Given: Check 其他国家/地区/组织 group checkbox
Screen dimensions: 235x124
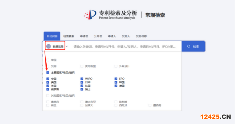Looking at the screenshot, I should tap(48, 96).
